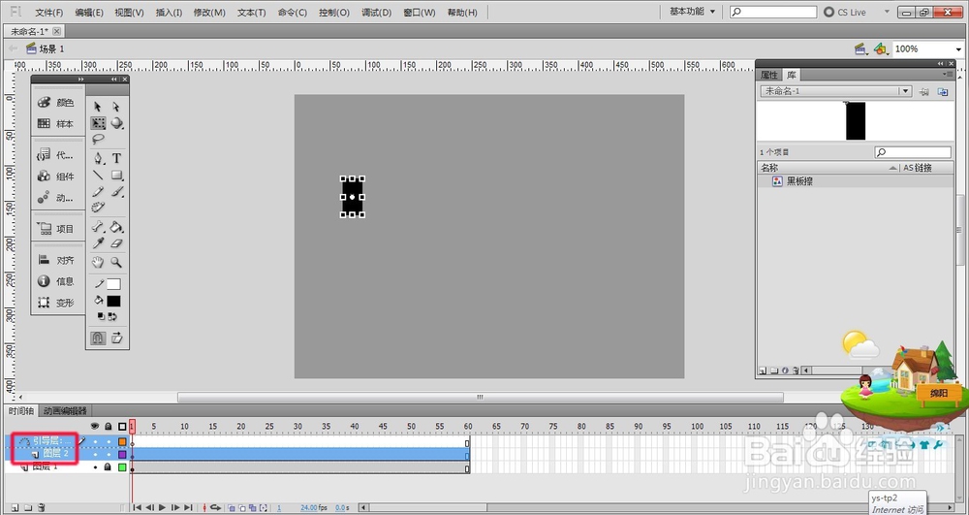Image resolution: width=969 pixels, height=515 pixels.
Task: Open the 控制(O) menu
Action: 333,13
